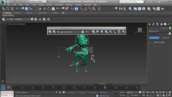Open the Rendering menu
172x97 pixels.
coord(69,5)
